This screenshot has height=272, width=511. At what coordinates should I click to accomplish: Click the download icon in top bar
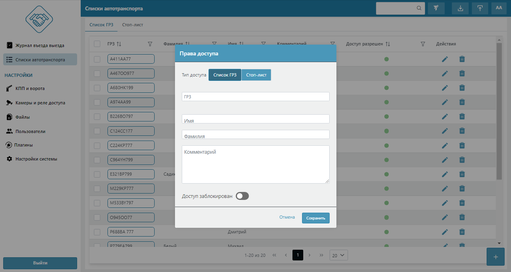460,8
